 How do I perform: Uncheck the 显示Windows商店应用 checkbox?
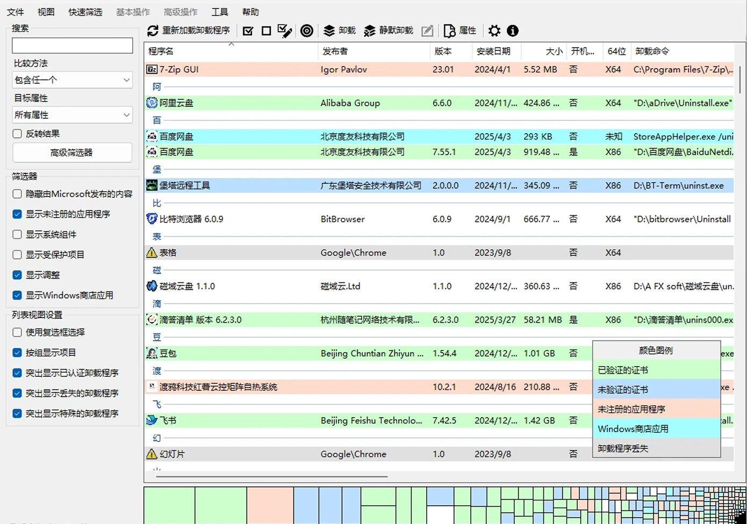point(17,295)
